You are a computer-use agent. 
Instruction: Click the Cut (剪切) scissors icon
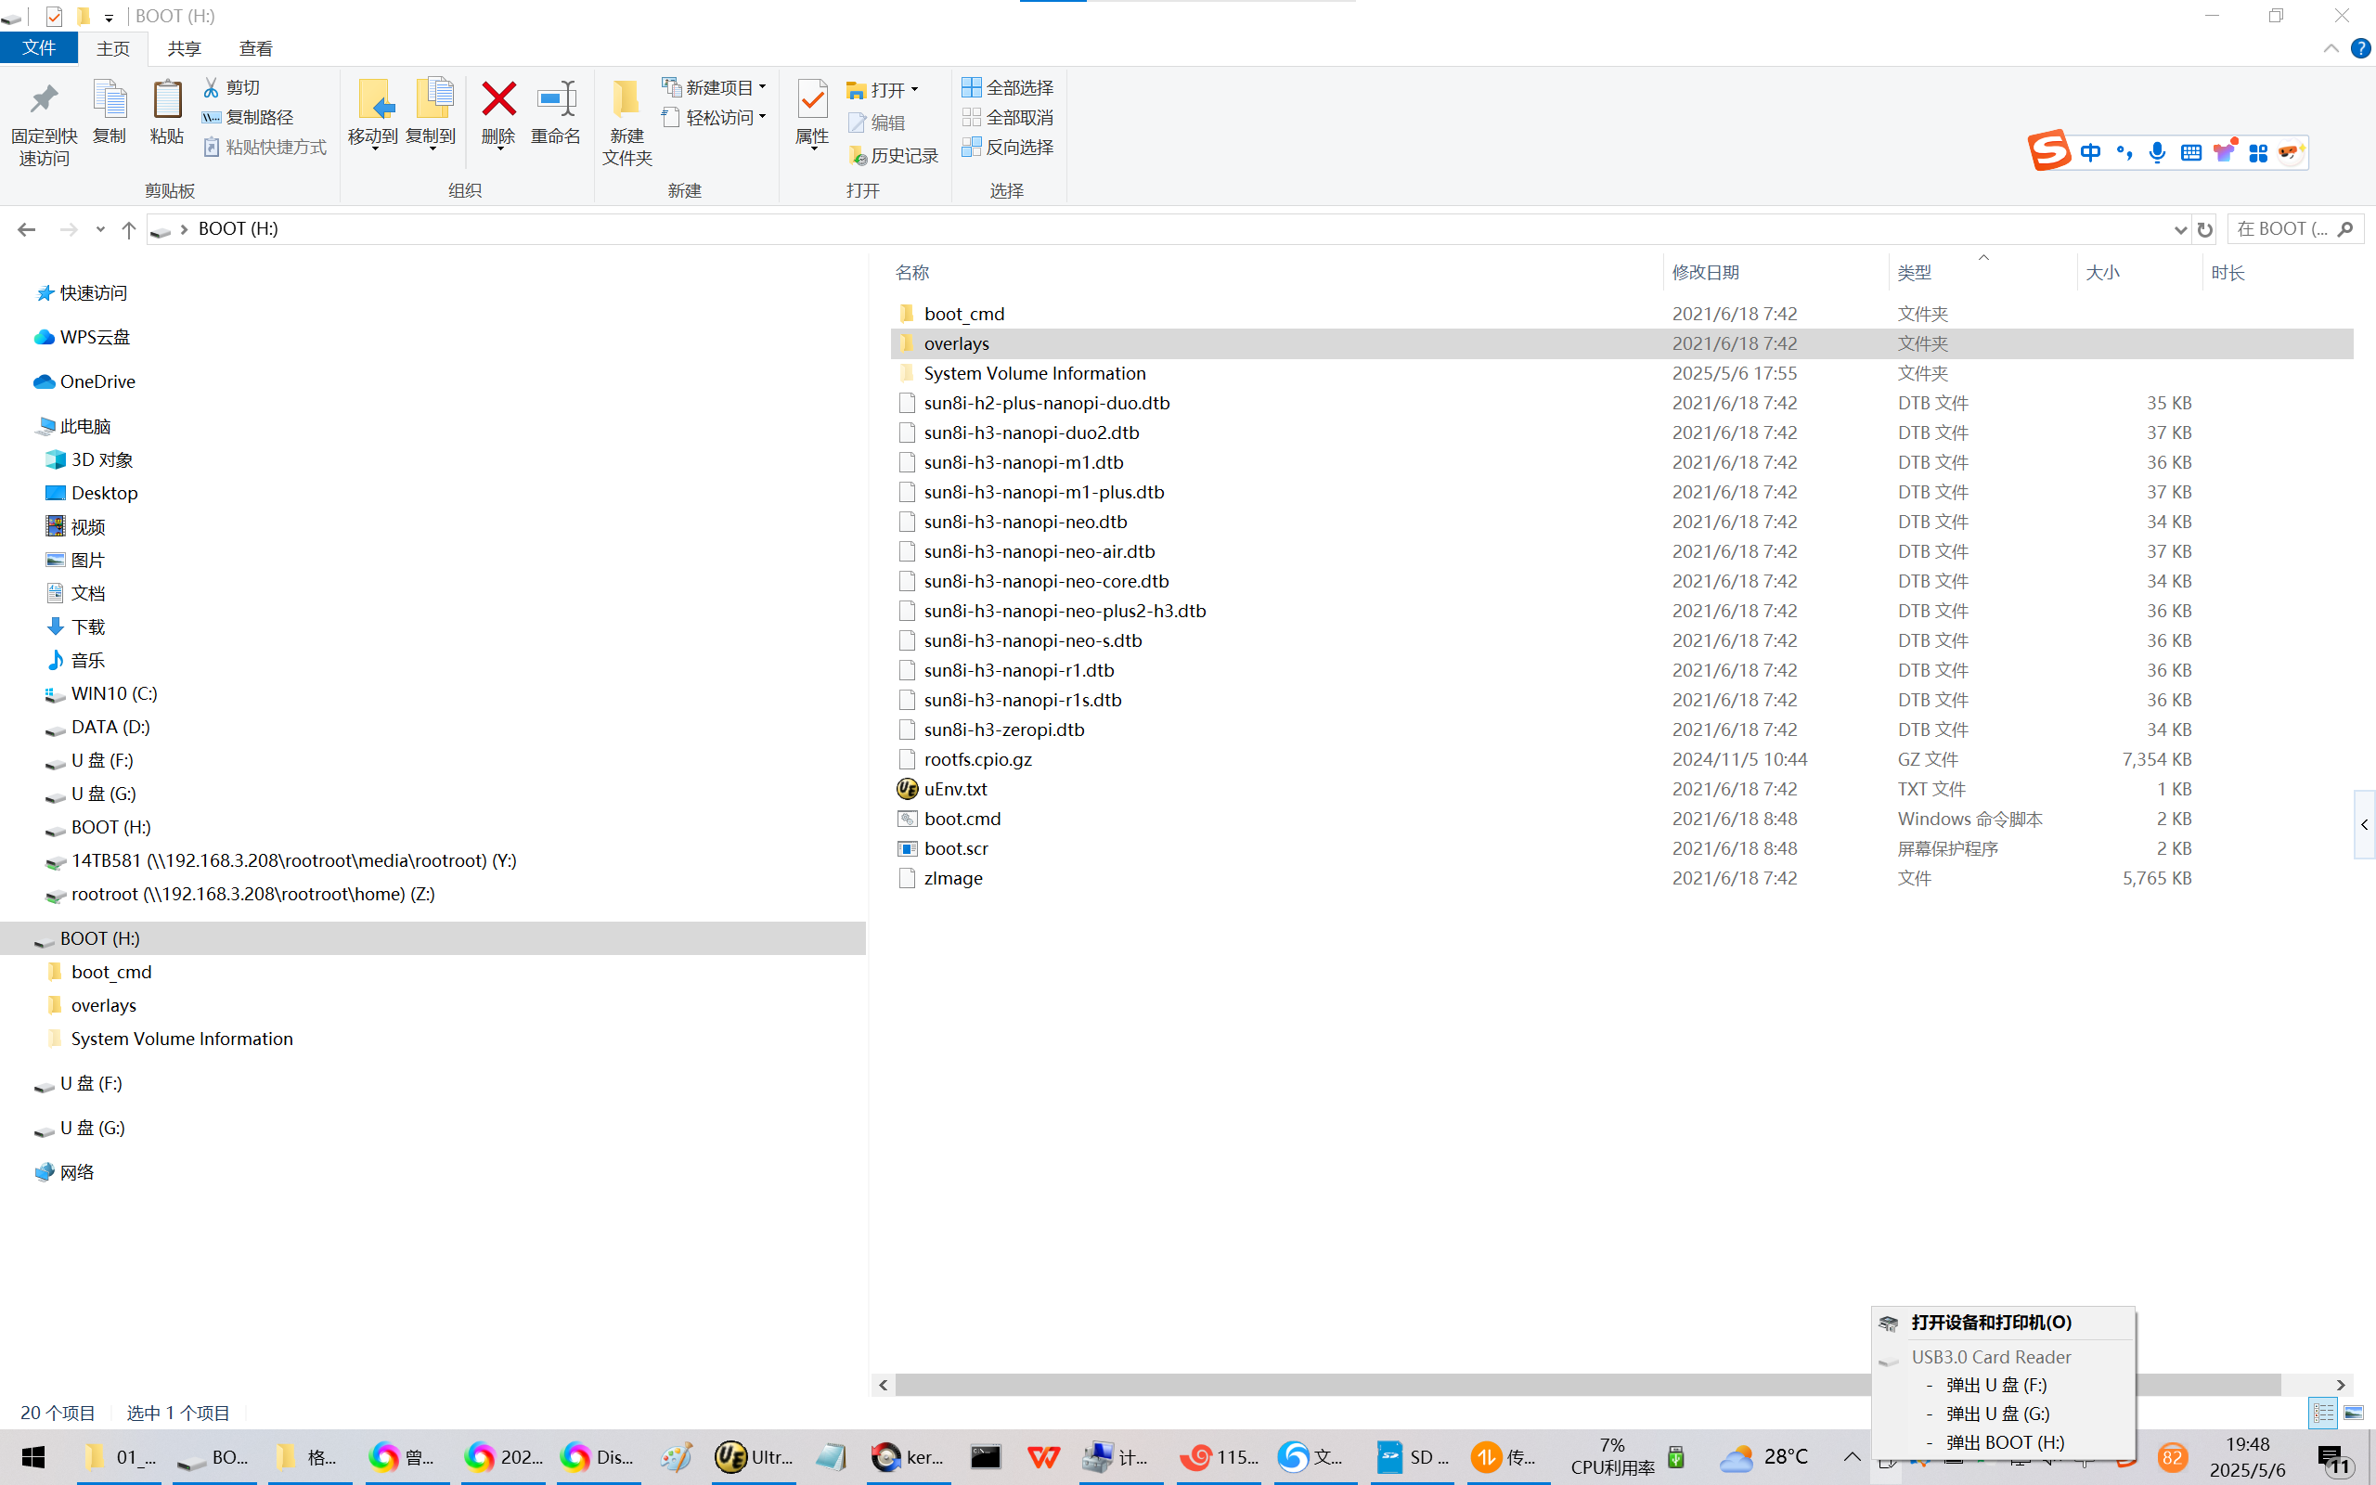tap(211, 87)
